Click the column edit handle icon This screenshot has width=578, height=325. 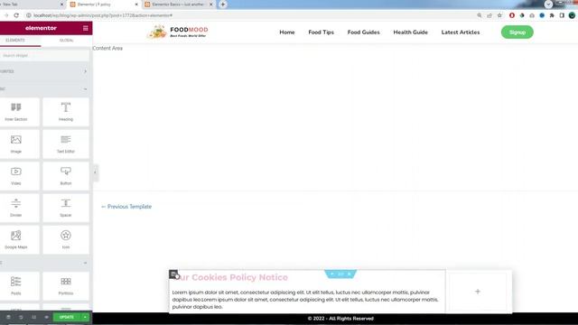pyautogui.click(x=173, y=274)
